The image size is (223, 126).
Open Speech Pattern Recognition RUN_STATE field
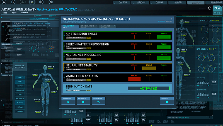point(76,48)
